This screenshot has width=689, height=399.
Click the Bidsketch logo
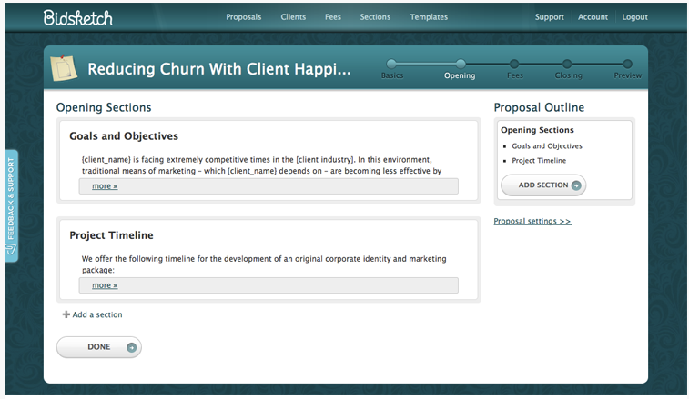click(77, 17)
